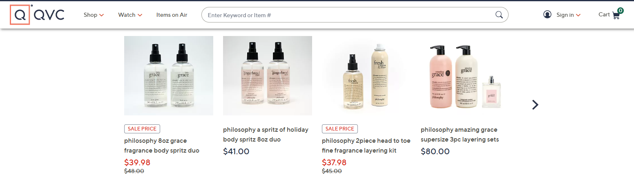Click baby grace spritz duo product image
Screen dimensions: 634x180
click(169, 76)
